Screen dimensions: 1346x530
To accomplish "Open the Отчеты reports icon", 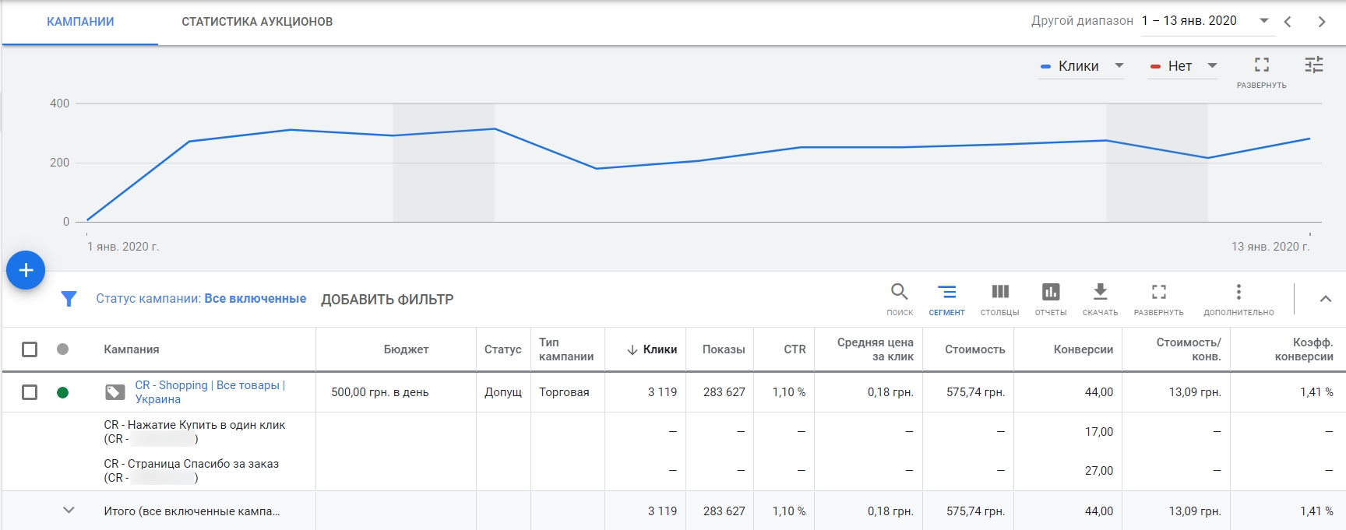I will coord(1051,292).
